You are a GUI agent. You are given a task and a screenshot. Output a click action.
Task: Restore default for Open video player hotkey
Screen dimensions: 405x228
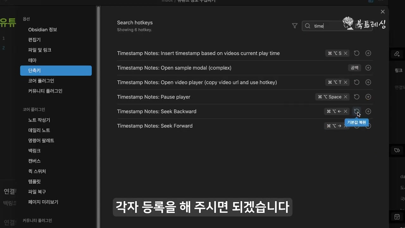point(357,82)
